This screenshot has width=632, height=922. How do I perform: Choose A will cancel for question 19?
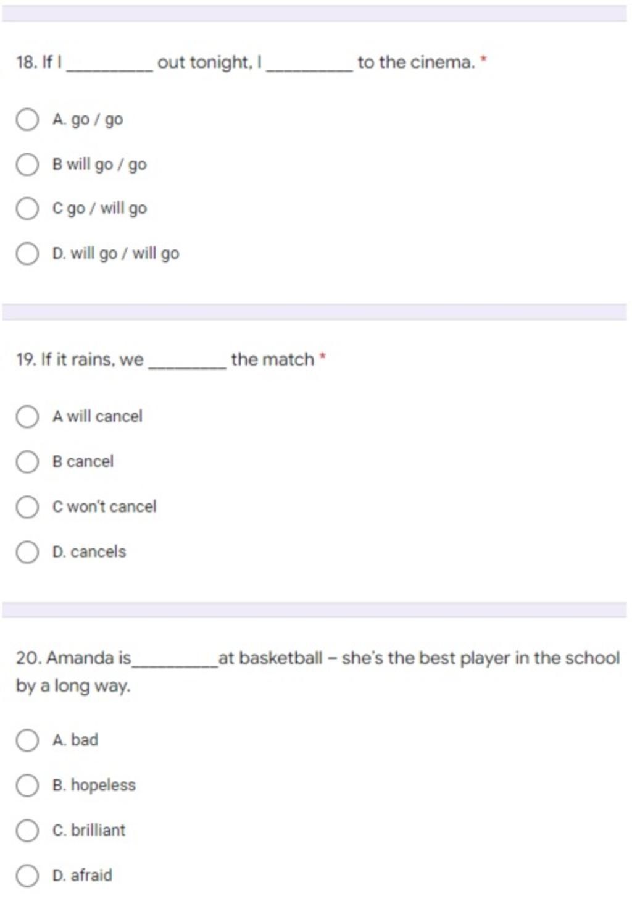click(27, 417)
